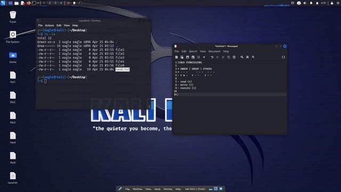Viewport: 341px width, 192px height.
Task: Open the terminal Help menu
Action: tap(75, 26)
